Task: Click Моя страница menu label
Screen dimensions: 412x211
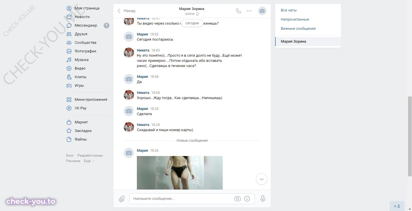Action: [x=87, y=8]
